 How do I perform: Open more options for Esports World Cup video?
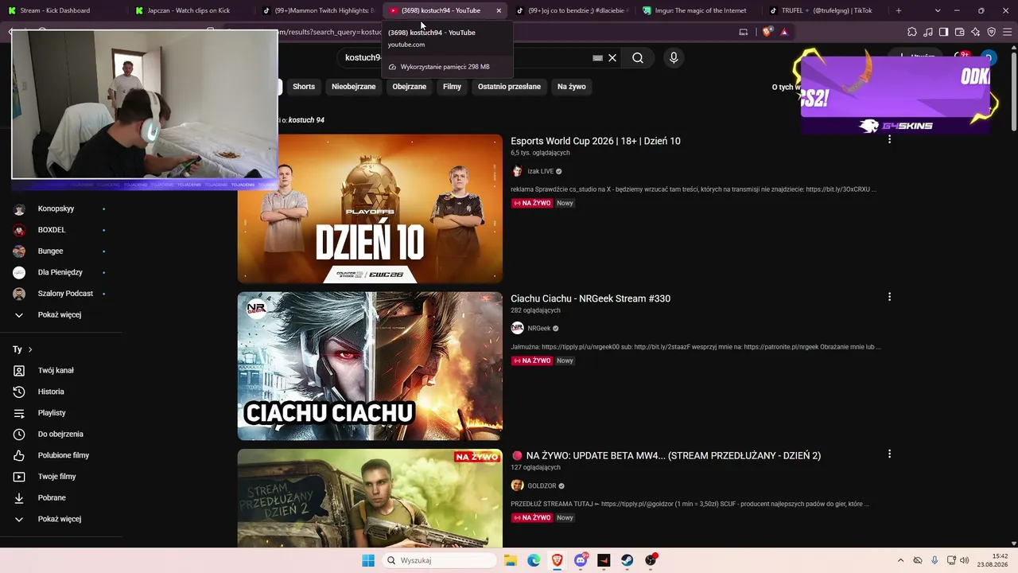point(889,139)
